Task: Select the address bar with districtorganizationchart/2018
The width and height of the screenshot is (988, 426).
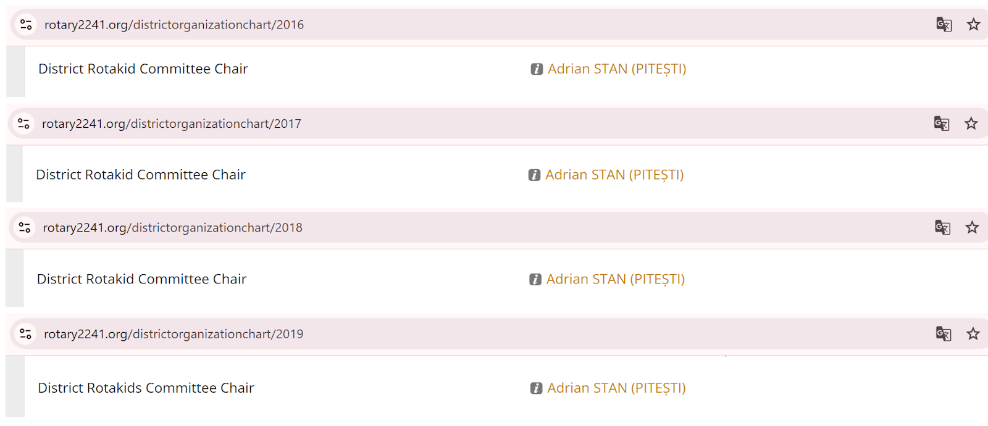Action: [173, 228]
